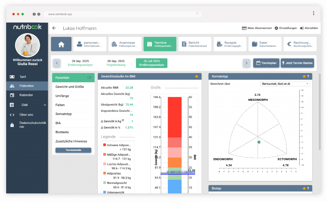
Task: Click the Einstellungen gear icon
Action: pos(276,28)
